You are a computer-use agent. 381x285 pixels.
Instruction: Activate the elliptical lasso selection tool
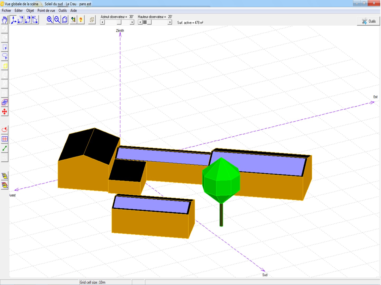point(5,56)
